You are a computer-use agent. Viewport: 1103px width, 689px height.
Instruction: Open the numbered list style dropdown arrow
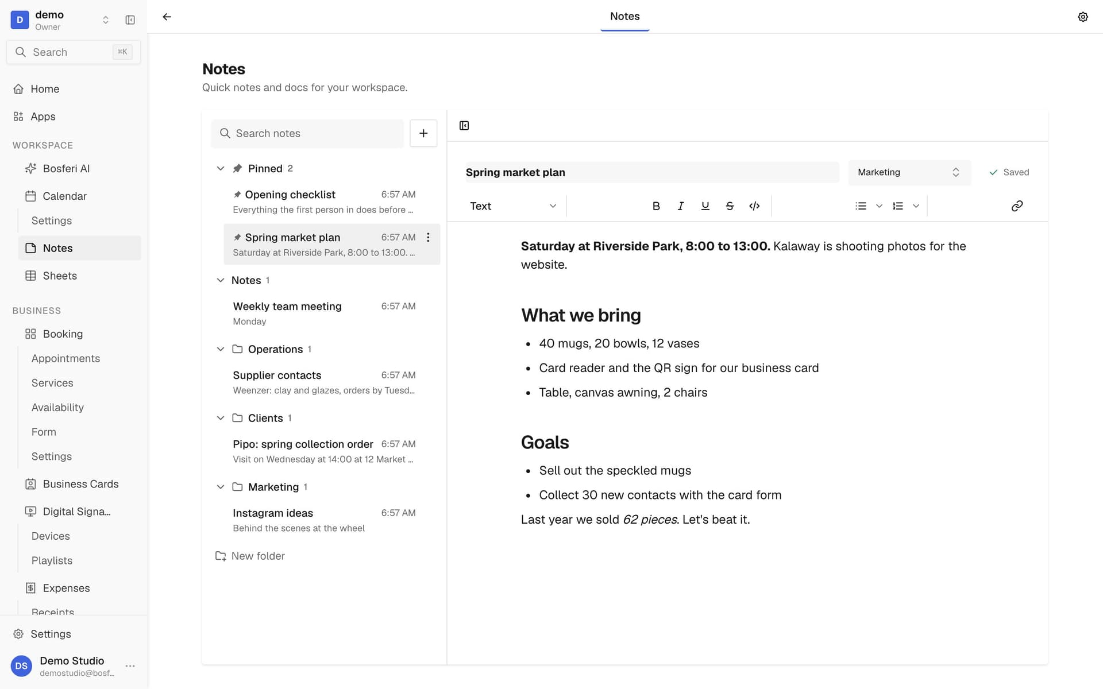point(916,206)
